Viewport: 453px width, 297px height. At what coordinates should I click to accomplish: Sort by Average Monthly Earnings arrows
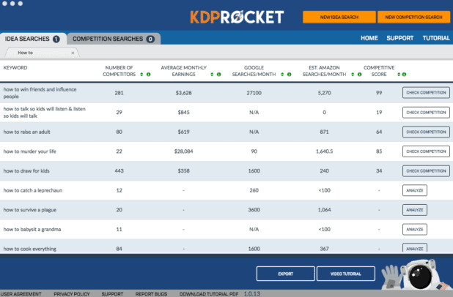point(212,75)
